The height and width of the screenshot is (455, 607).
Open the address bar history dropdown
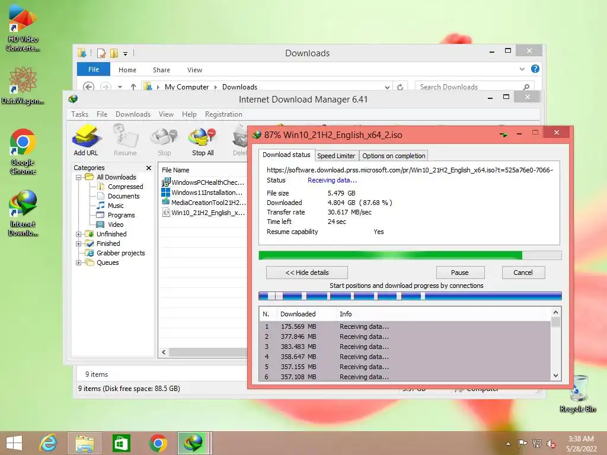387,88
